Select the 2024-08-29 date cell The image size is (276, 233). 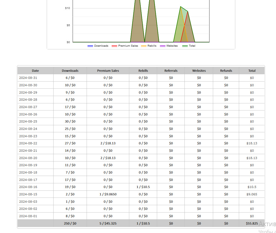(35, 92)
